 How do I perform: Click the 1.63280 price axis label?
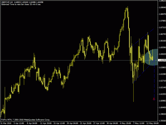pyautogui.click(x=162, y=74)
